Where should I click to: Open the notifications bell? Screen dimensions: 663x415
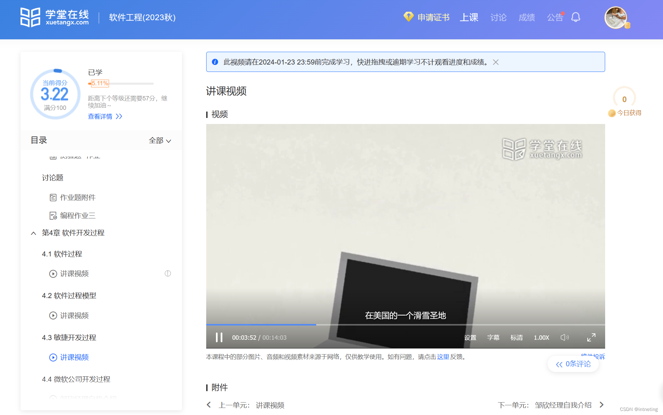pyautogui.click(x=576, y=17)
